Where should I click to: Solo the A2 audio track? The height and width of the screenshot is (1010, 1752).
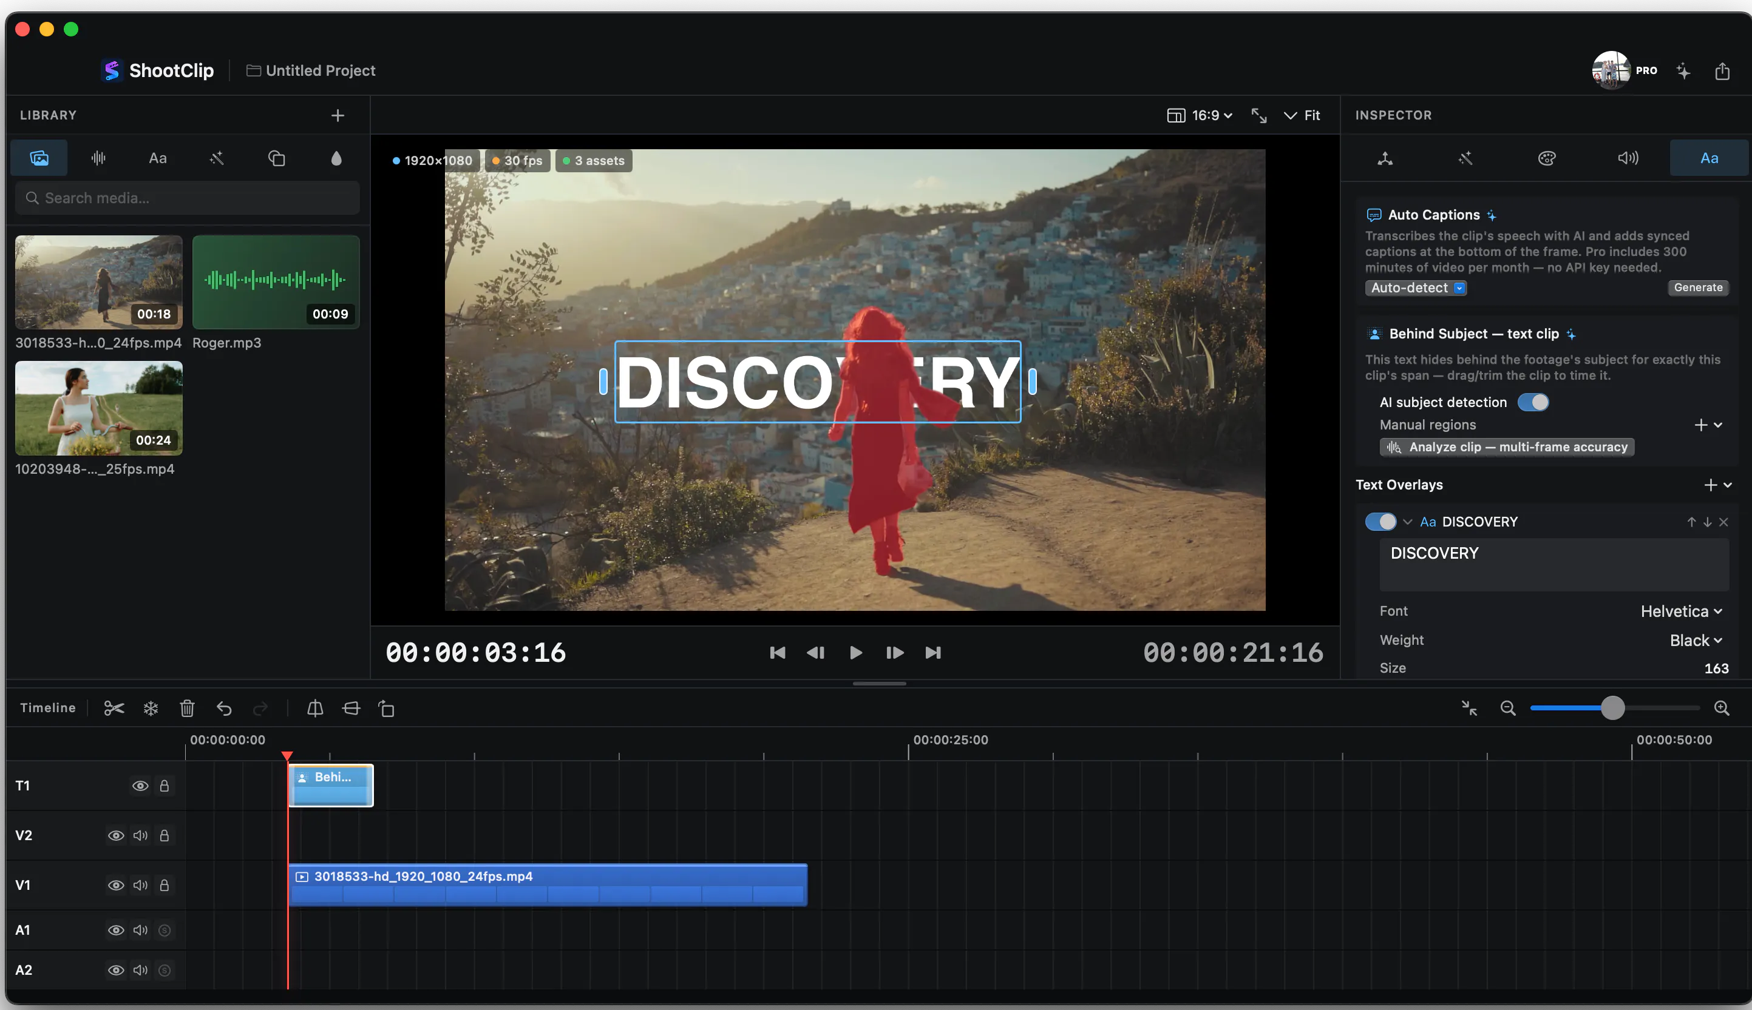[x=165, y=970]
